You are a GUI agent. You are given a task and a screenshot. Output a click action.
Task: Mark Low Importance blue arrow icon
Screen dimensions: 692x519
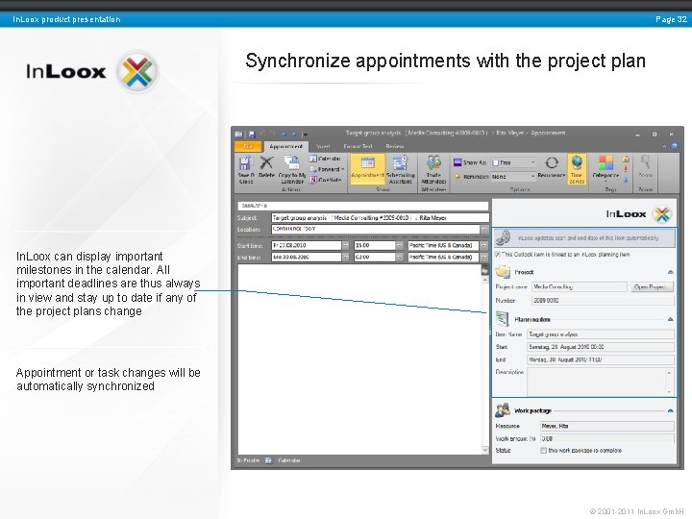coord(626,180)
